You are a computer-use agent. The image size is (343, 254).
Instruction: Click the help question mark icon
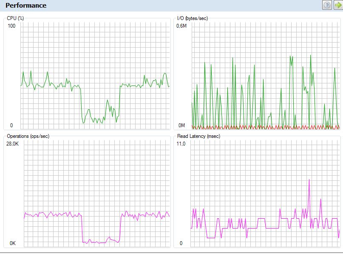pos(327,5)
